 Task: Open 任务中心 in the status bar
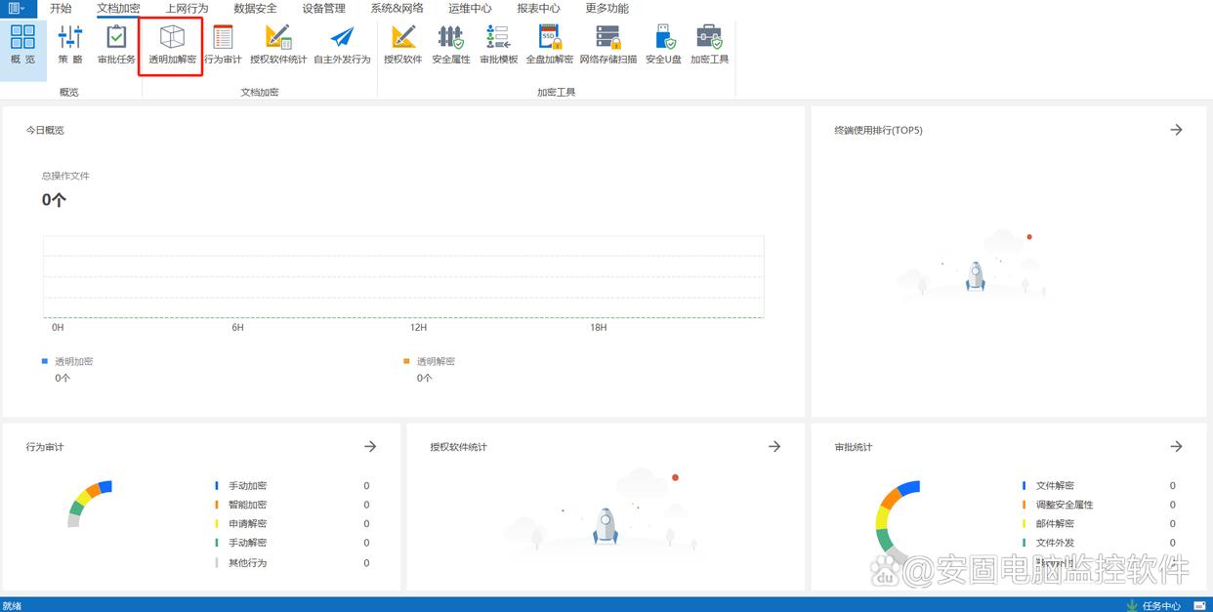click(1160, 605)
